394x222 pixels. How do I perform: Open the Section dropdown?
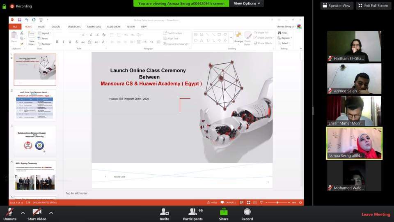(45, 44)
